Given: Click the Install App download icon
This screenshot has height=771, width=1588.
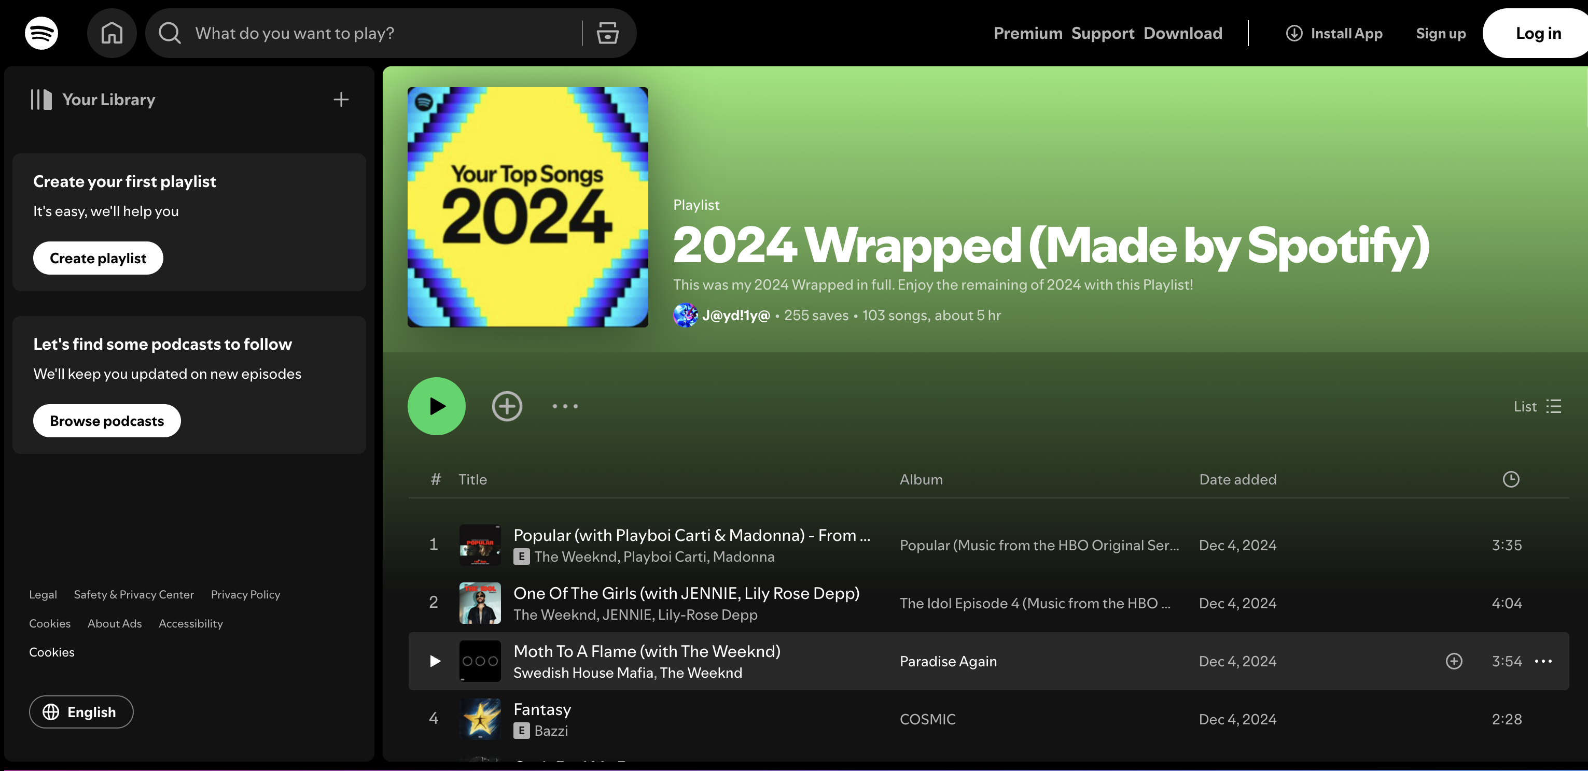Looking at the screenshot, I should pos(1294,33).
